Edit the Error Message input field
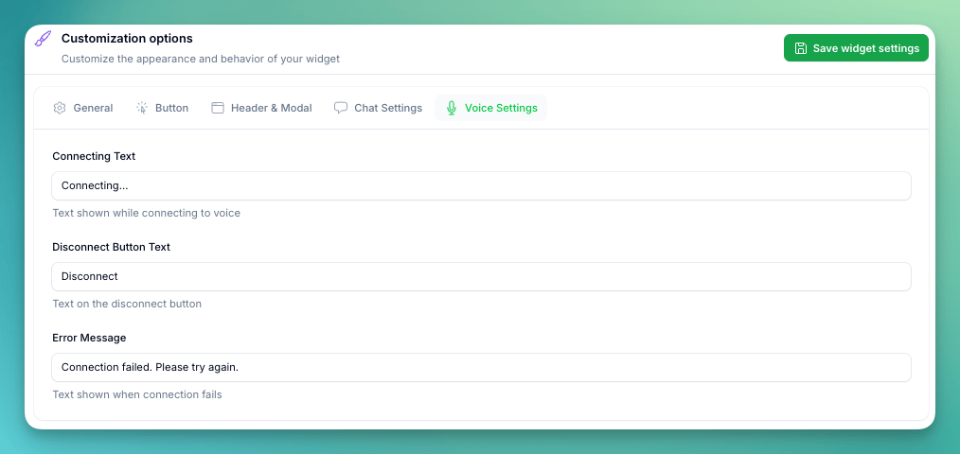Image resolution: width=960 pixels, height=454 pixels. pyautogui.click(x=481, y=367)
